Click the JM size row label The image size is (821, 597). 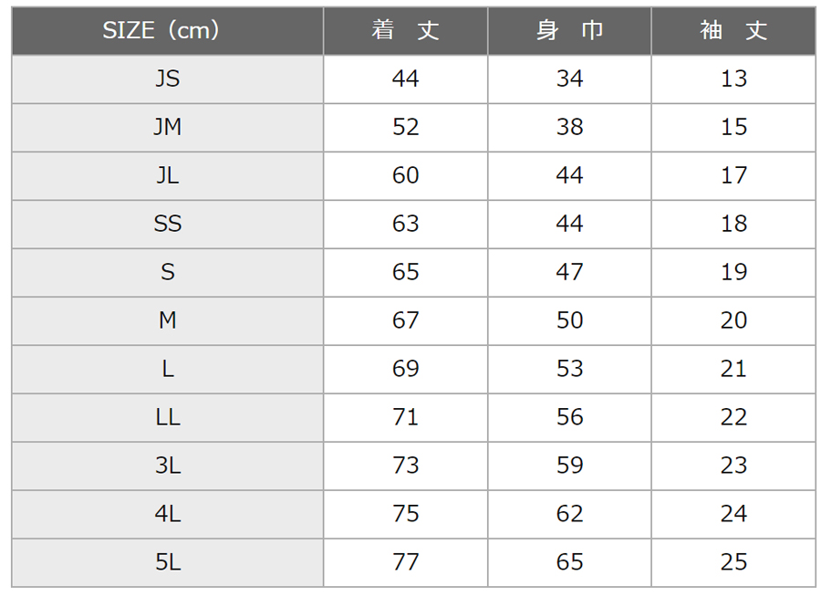pyautogui.click(x=168, y=128)
